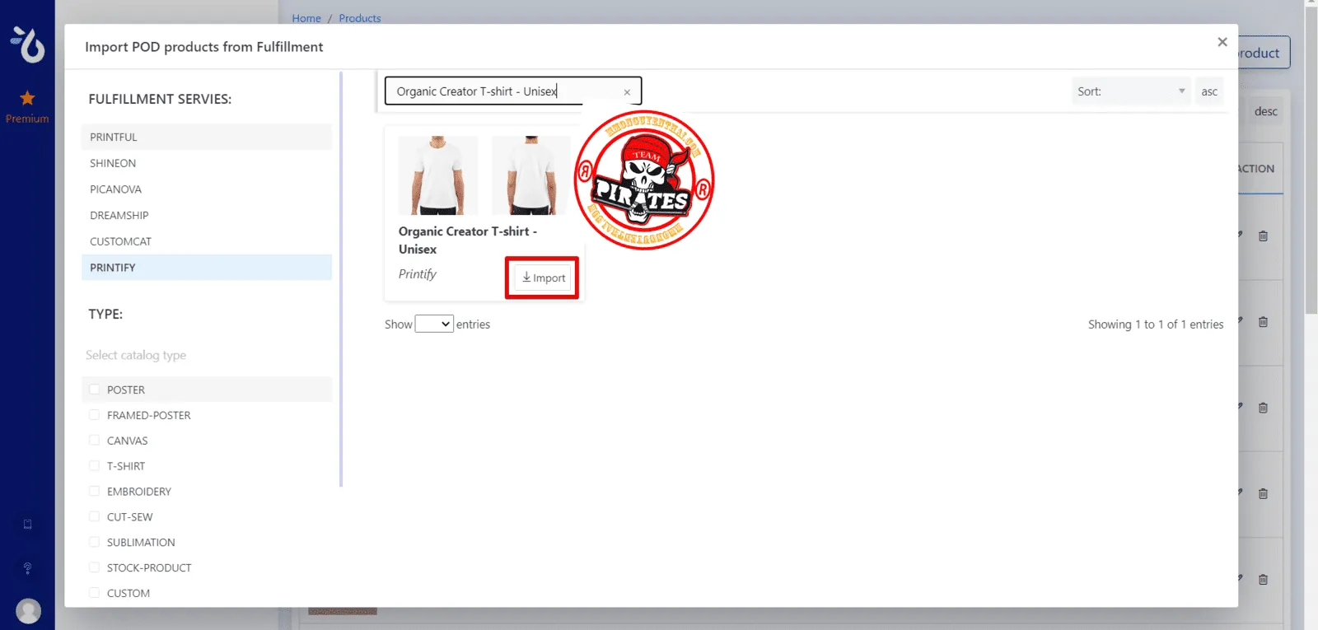
Task: Check the FRAMED-POSTER type checkbox
Action: point(94,415)
